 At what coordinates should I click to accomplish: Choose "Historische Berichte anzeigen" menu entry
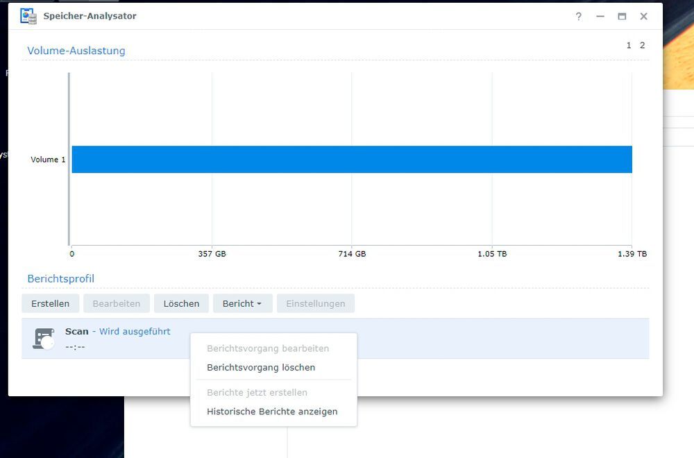click(272, 411)
